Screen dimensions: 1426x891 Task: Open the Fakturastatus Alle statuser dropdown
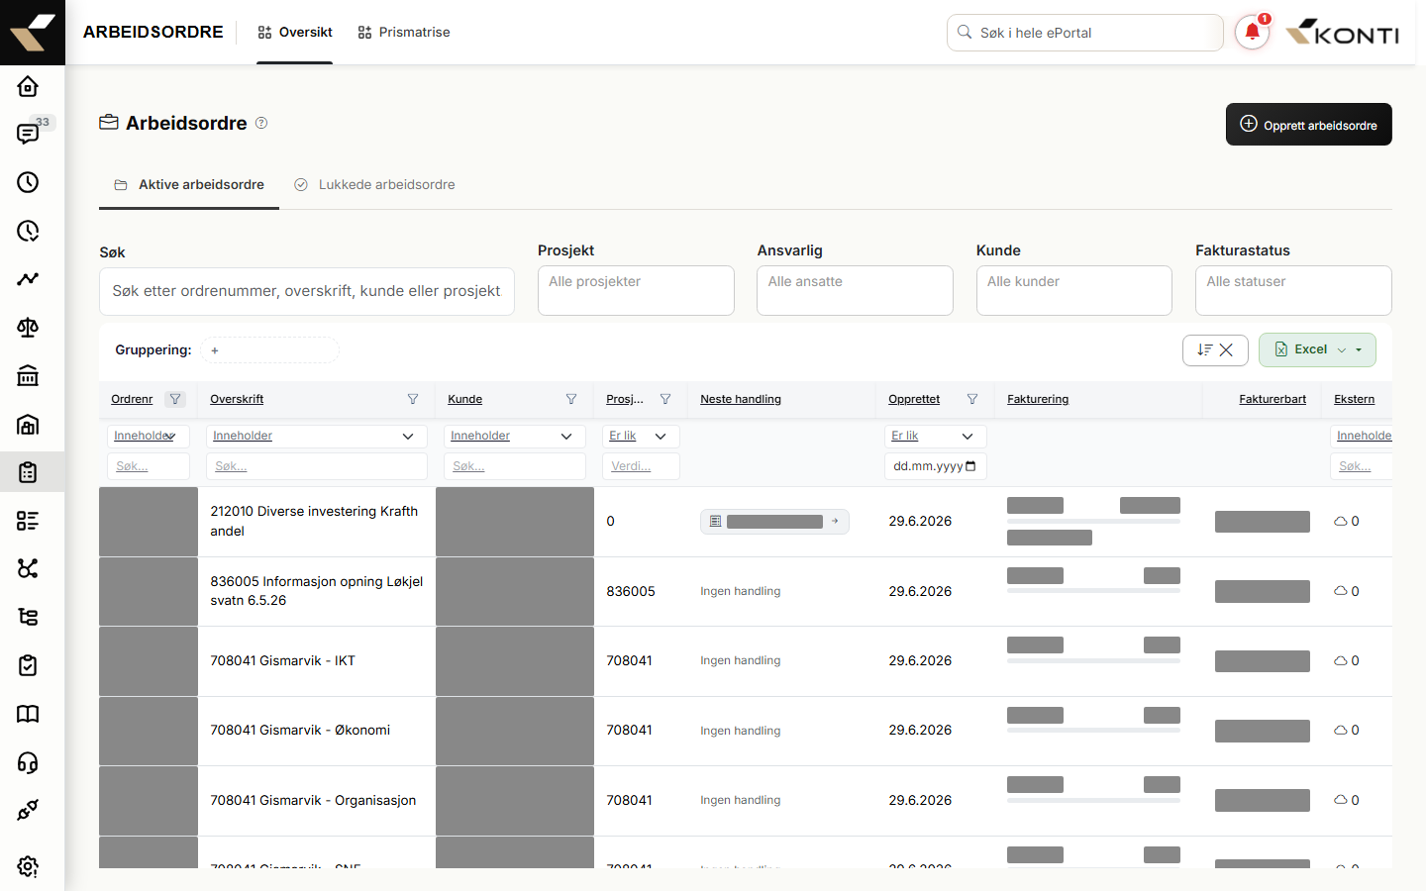pyautogui.click(x=1293, y=290)
